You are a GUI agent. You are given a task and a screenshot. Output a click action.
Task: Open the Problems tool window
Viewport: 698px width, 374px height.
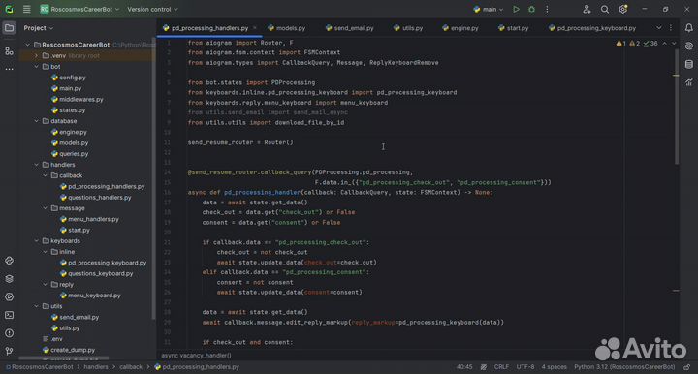[x=9, y=333]
